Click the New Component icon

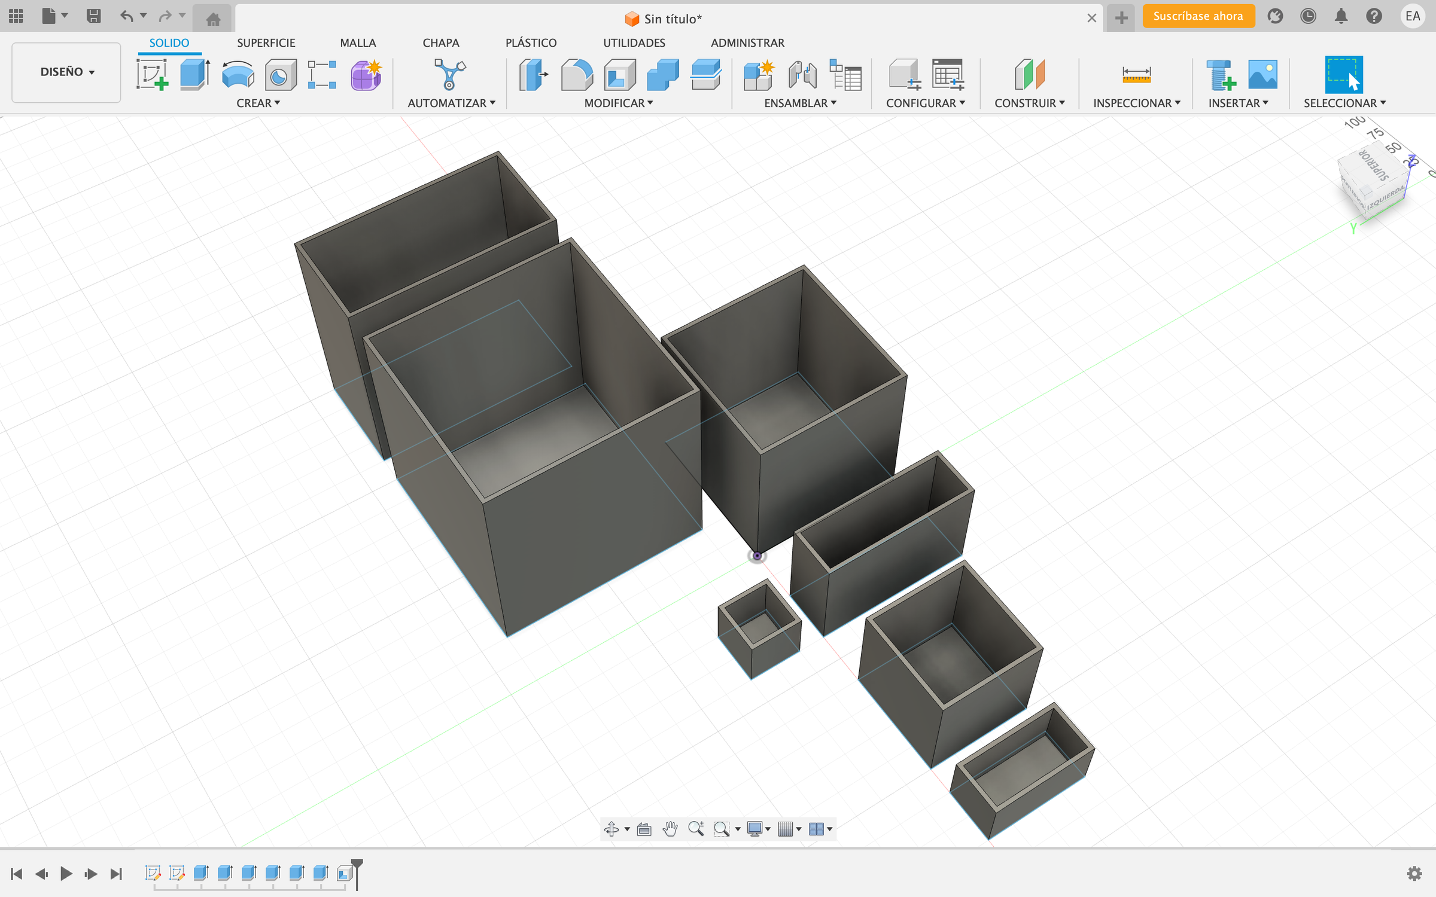759,74
